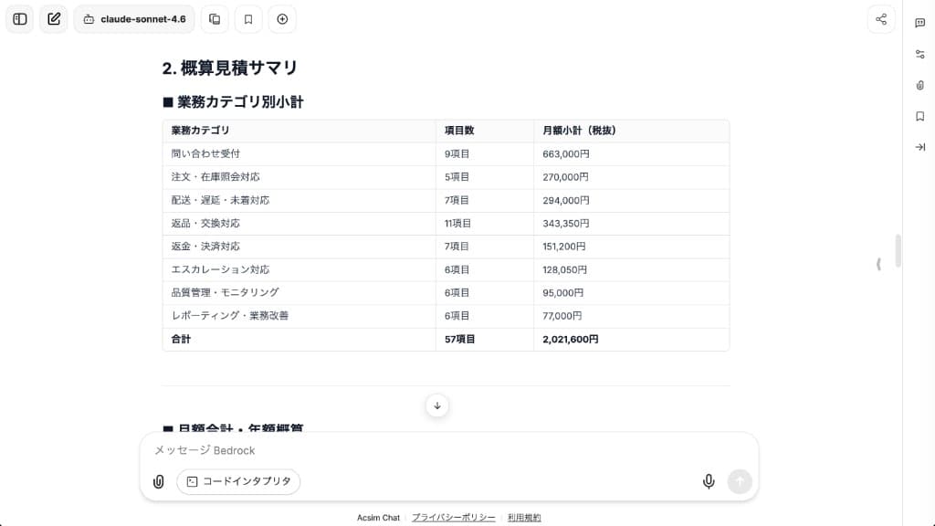
Task: Bookmark this chat from the top toolbar
Action: pos(247,18)
